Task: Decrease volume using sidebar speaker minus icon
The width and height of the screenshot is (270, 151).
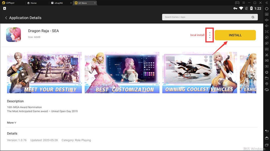Action: [x=267, y=26]
